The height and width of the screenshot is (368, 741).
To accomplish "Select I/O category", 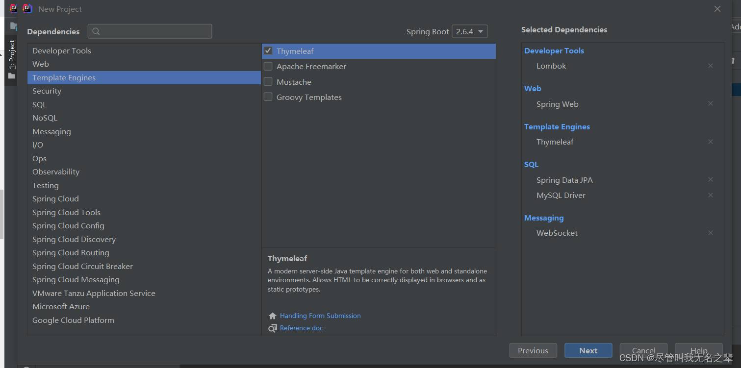I will [144, 145].
